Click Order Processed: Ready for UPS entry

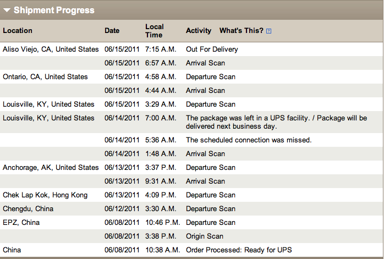point(239,250)
